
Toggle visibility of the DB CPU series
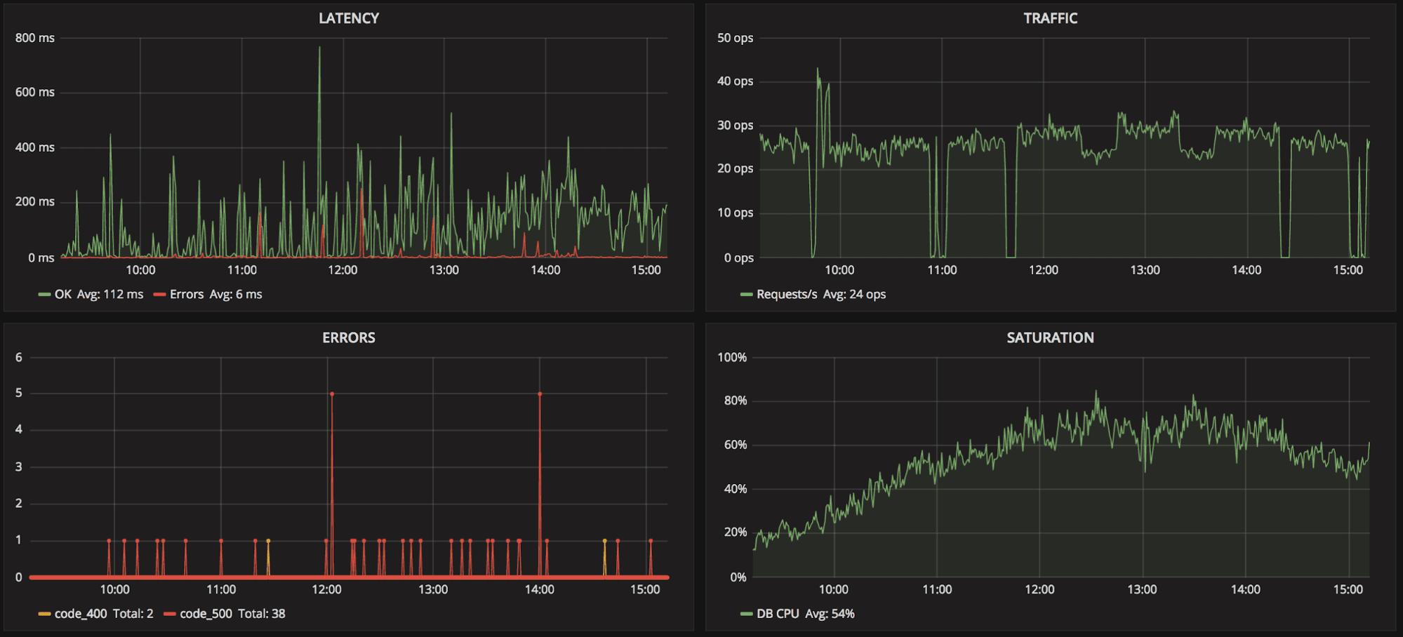pos(780,613)
